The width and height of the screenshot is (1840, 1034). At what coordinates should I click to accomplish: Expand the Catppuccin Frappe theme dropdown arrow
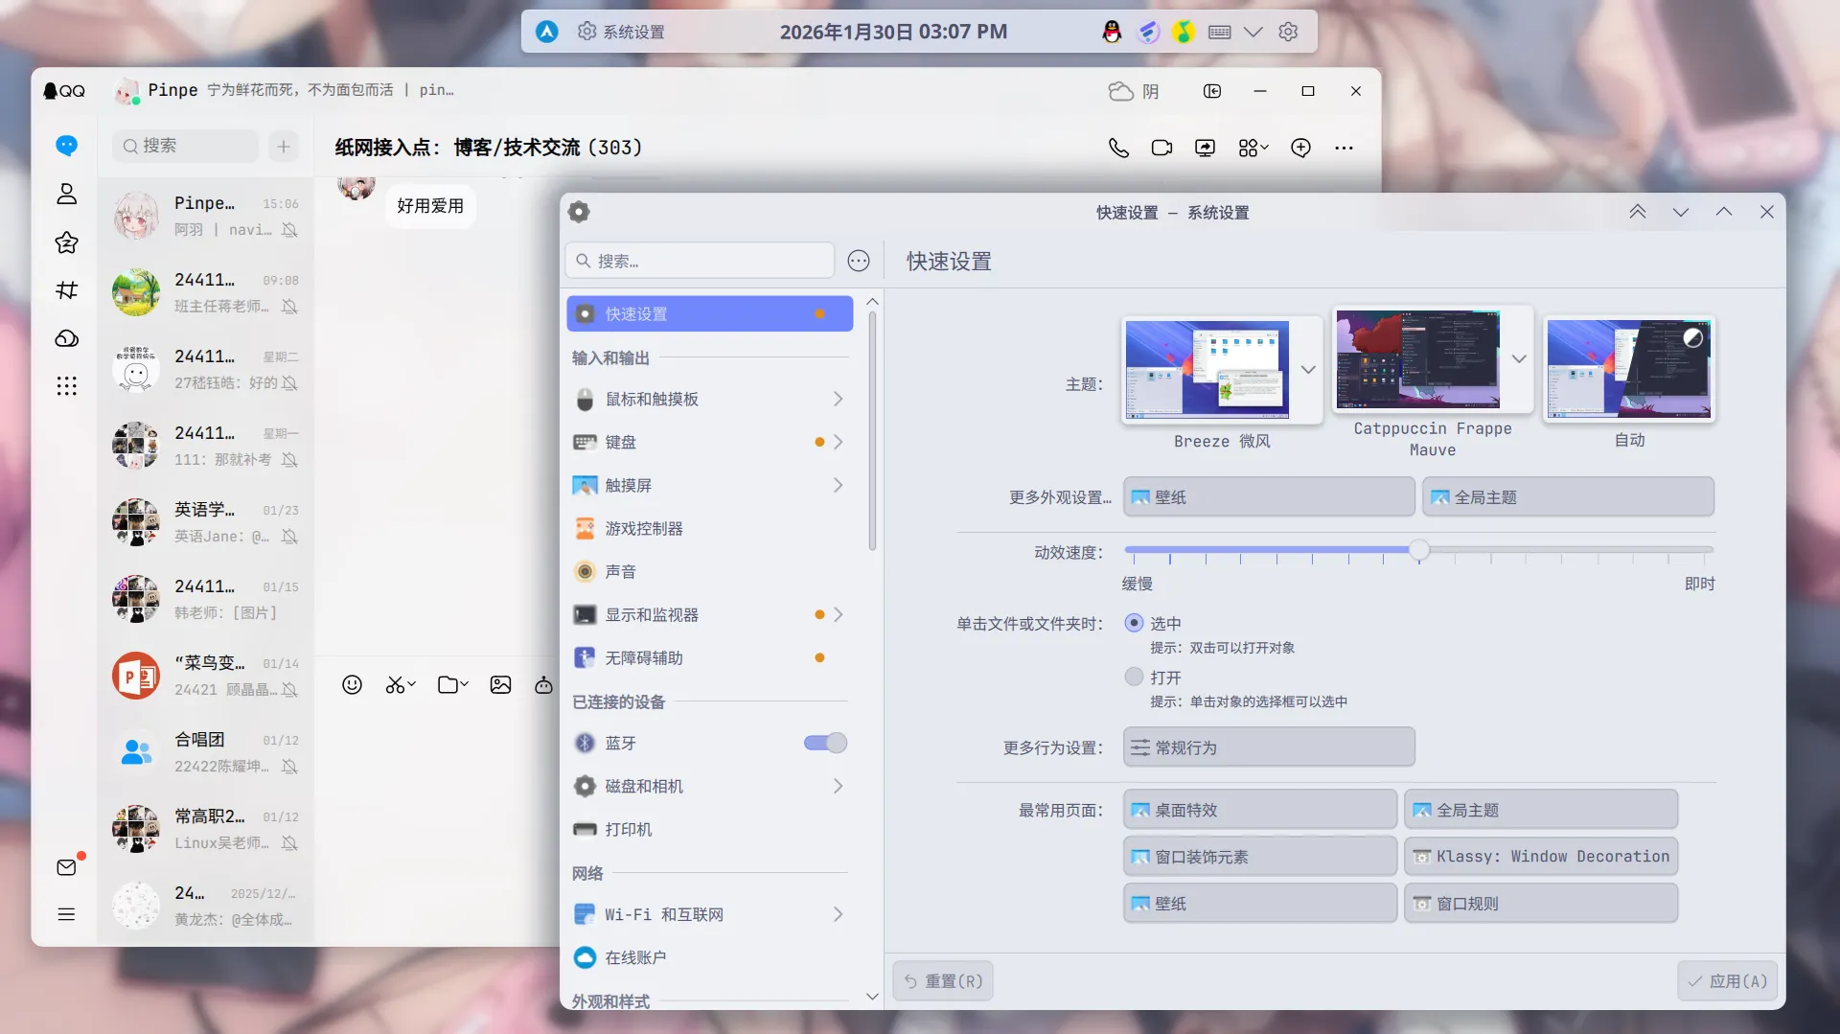click(x=1519, y=359)
